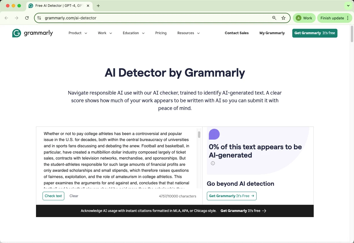
Task: Go to My Grammarly
Action: pos(272,33)
